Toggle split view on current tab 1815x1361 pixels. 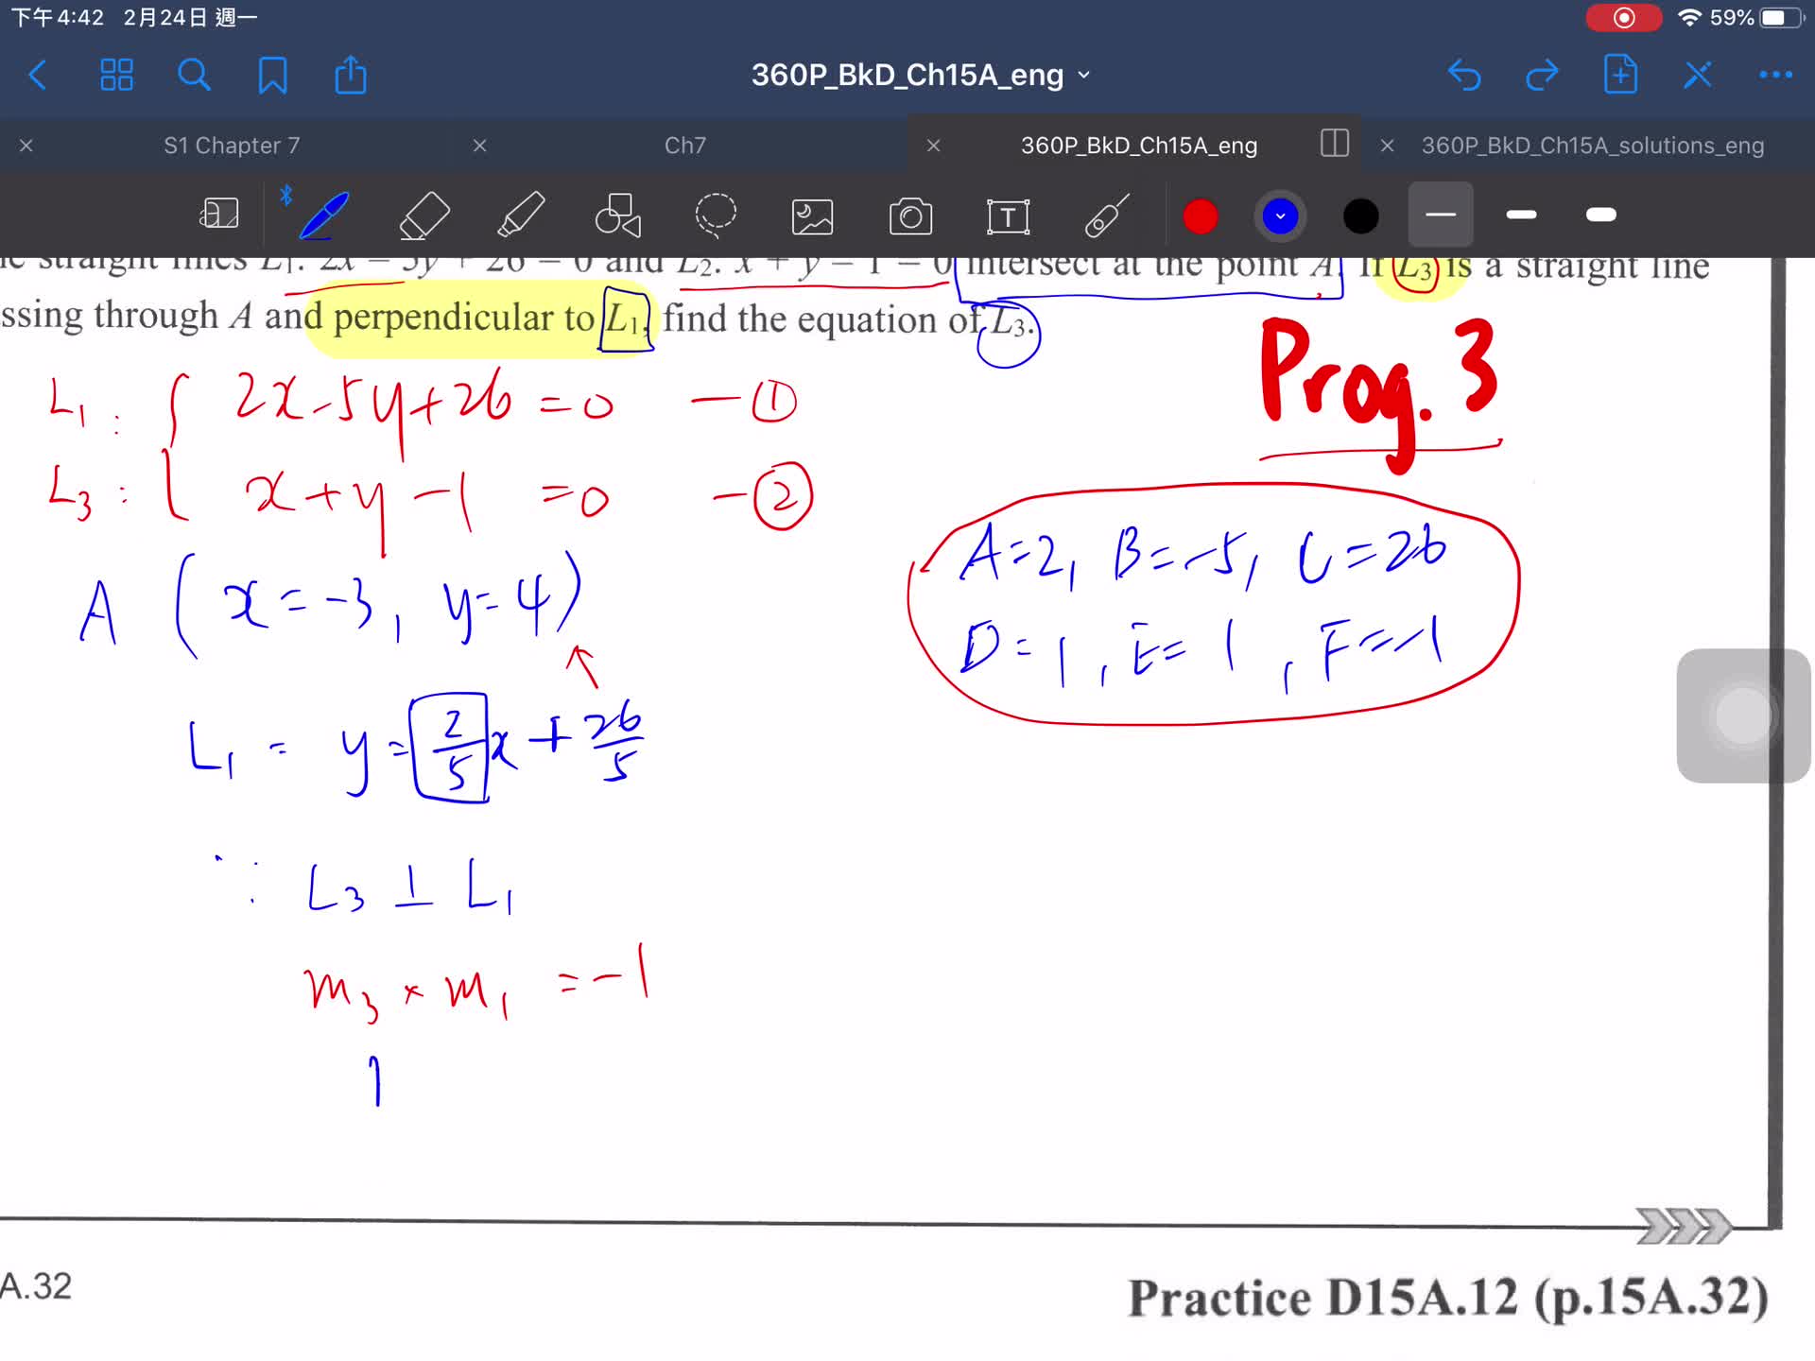[x=1334, y=144]
